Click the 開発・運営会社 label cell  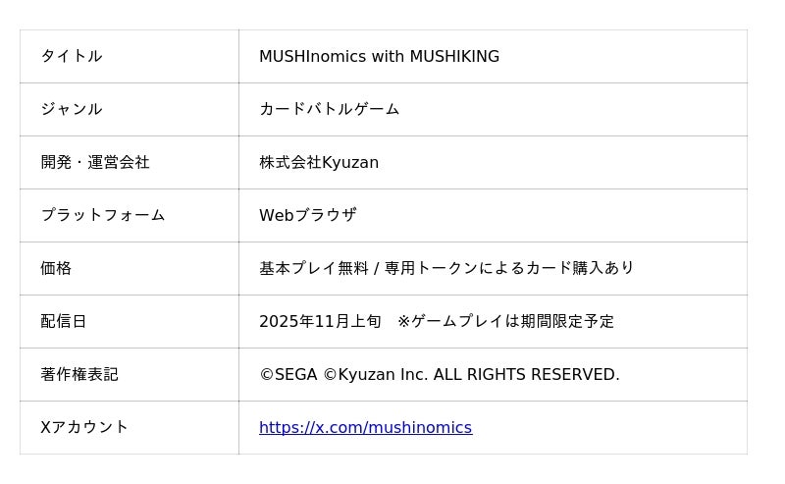click(95, 163)
